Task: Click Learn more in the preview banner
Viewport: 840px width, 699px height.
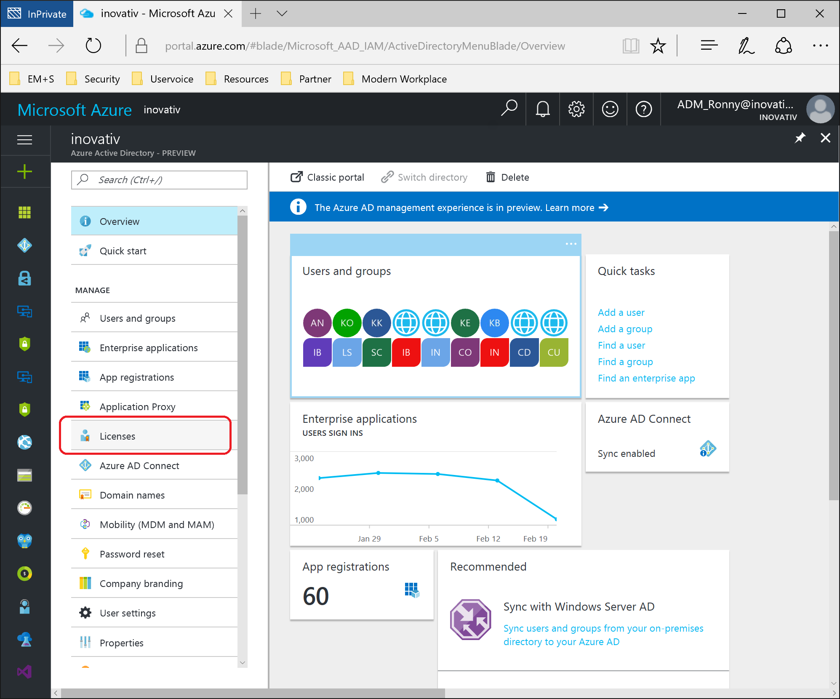Action: click(x=569, y=207)
